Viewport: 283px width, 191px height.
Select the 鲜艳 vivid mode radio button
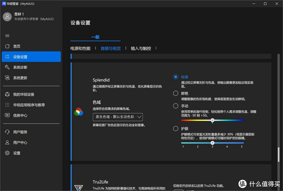click(x=176, y=93)
